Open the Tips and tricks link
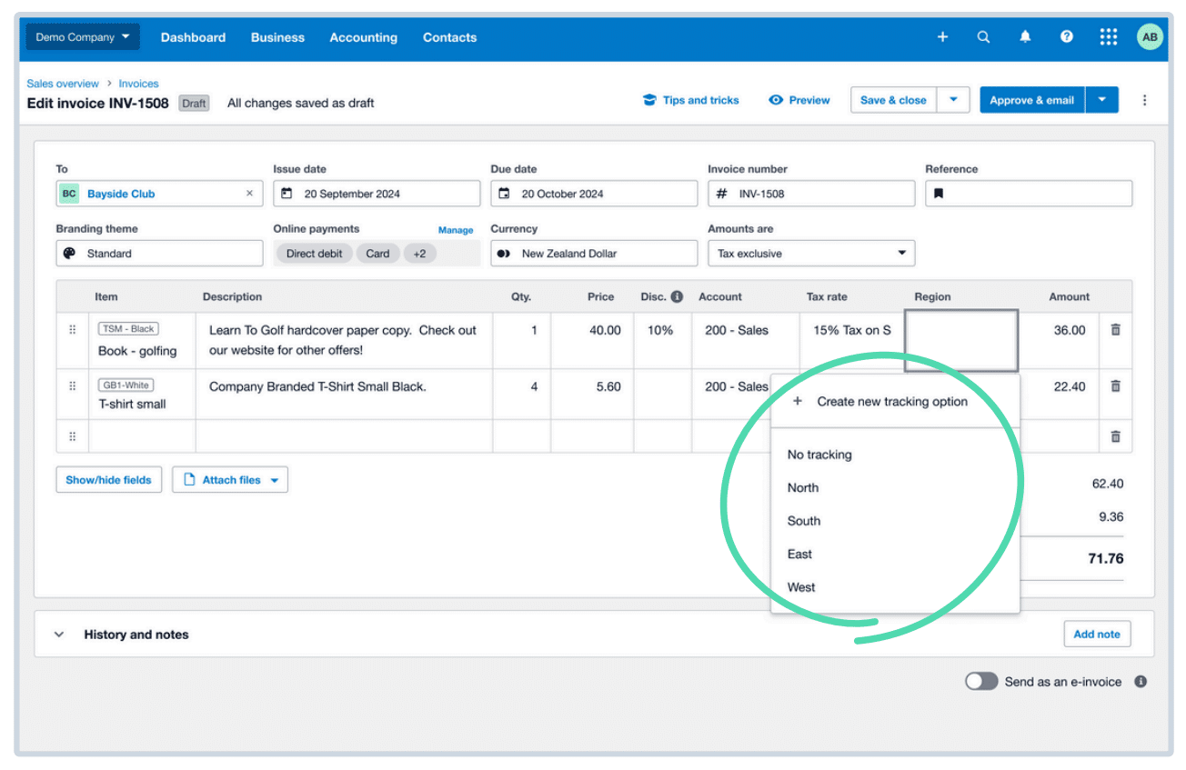This screenshot has width=1186, height=770. click(691, 100)
